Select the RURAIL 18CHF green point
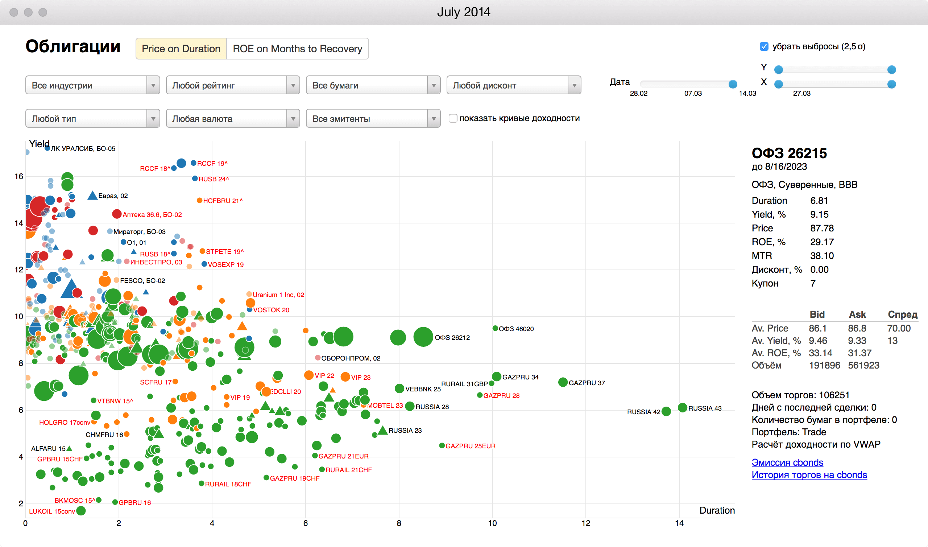The image size is (928, 547). (x=201, y=483)
